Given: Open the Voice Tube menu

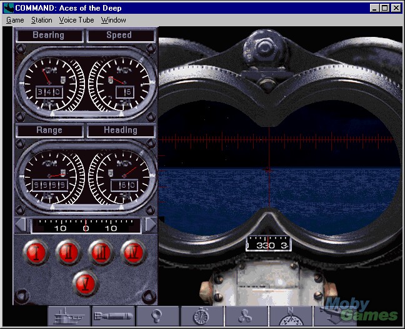Looking at the screenshot, I should tap(76, 20).
